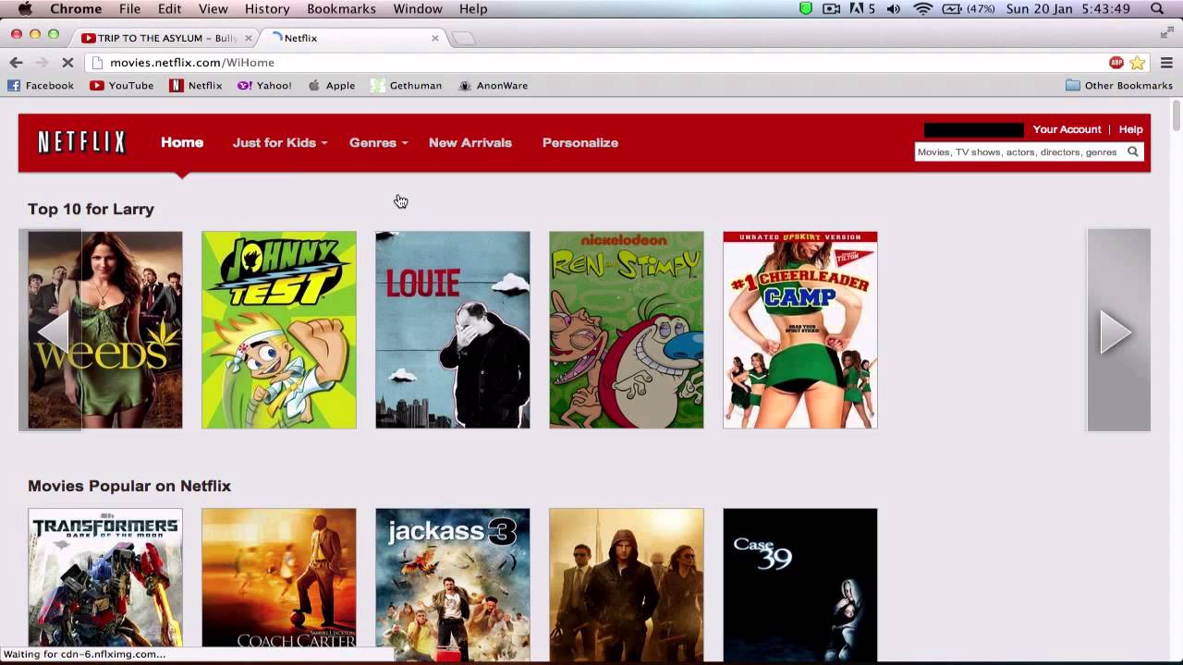Open the Apple menu
The image size is (1183, 665).
pos(25,9)
